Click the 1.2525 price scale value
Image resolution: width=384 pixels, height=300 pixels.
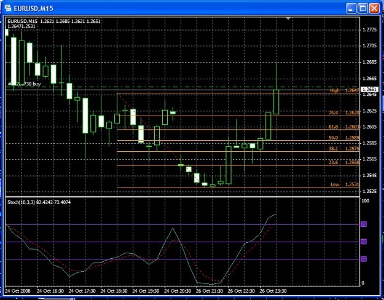(369, 191)
